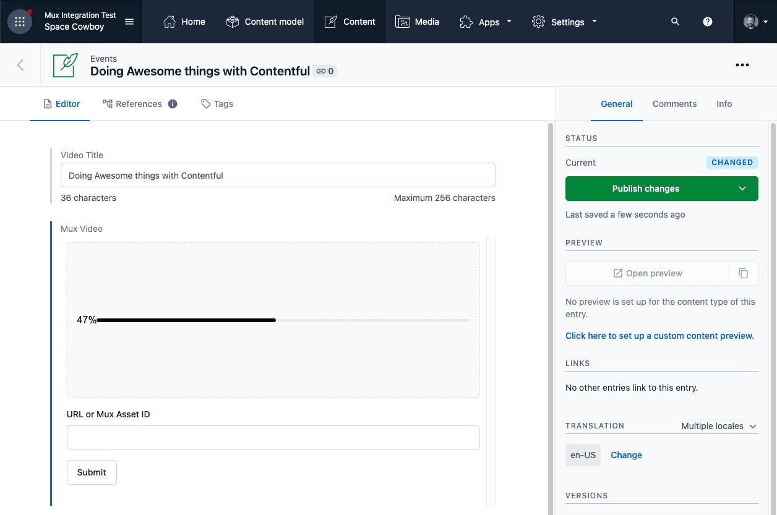Click the right sidebar vertical scrollbar
This screenshot has height=515, width=777.
pos(773,318)
